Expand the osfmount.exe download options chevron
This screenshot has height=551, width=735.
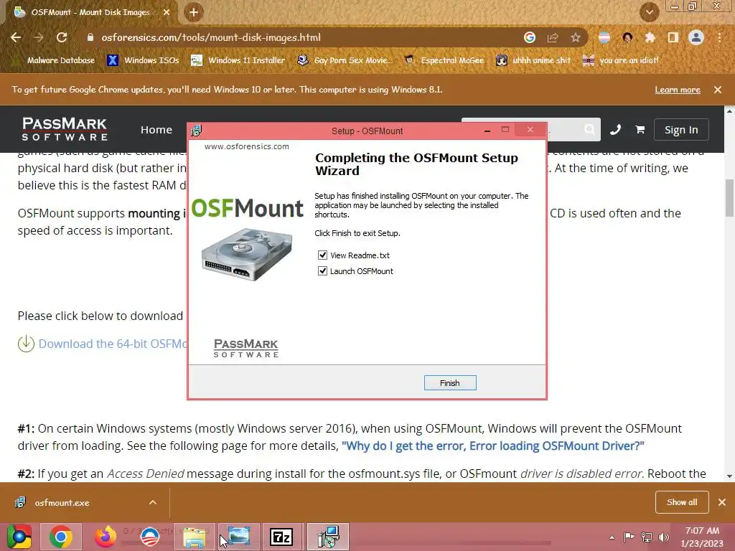[x=153, y=502]
